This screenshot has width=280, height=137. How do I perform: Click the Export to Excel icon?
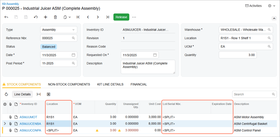coord(48,95)
